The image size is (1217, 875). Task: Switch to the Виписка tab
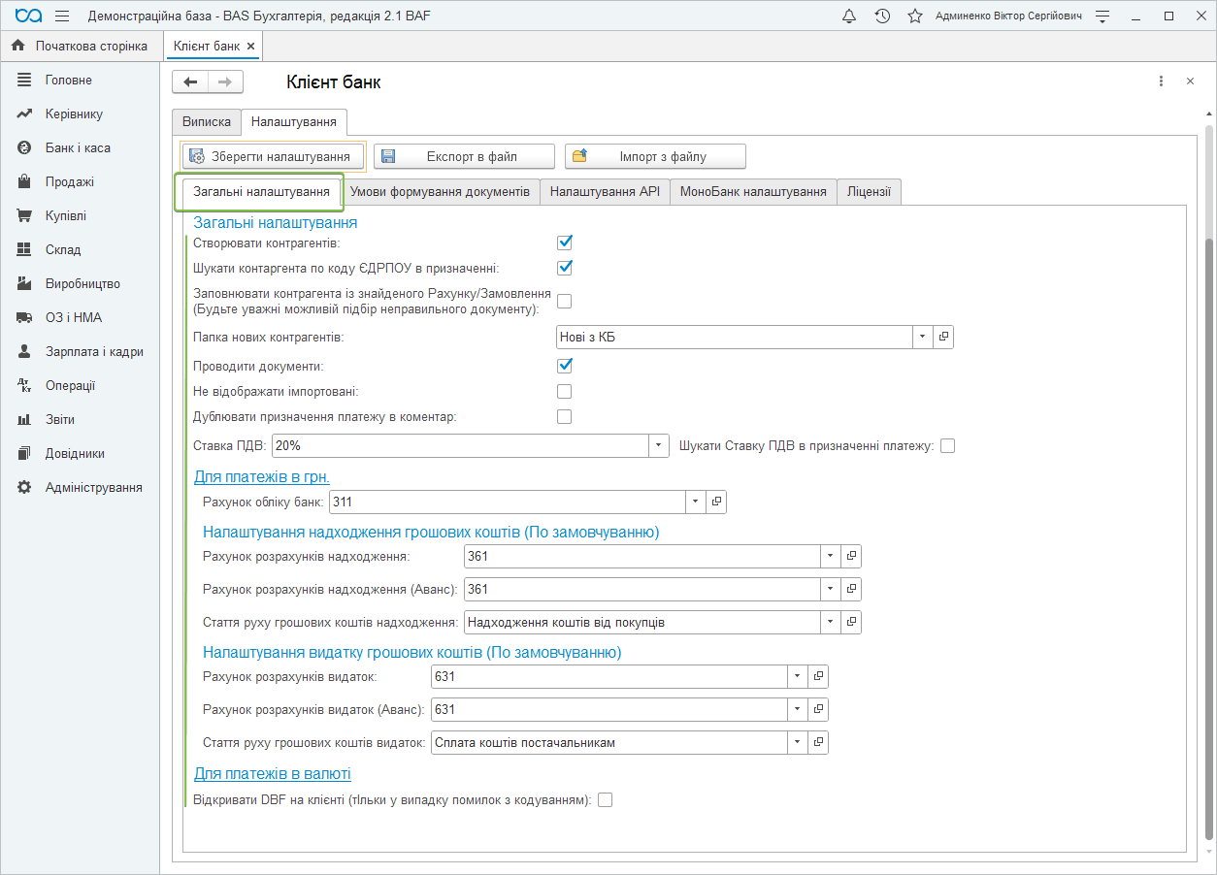(x=206, y=122)
